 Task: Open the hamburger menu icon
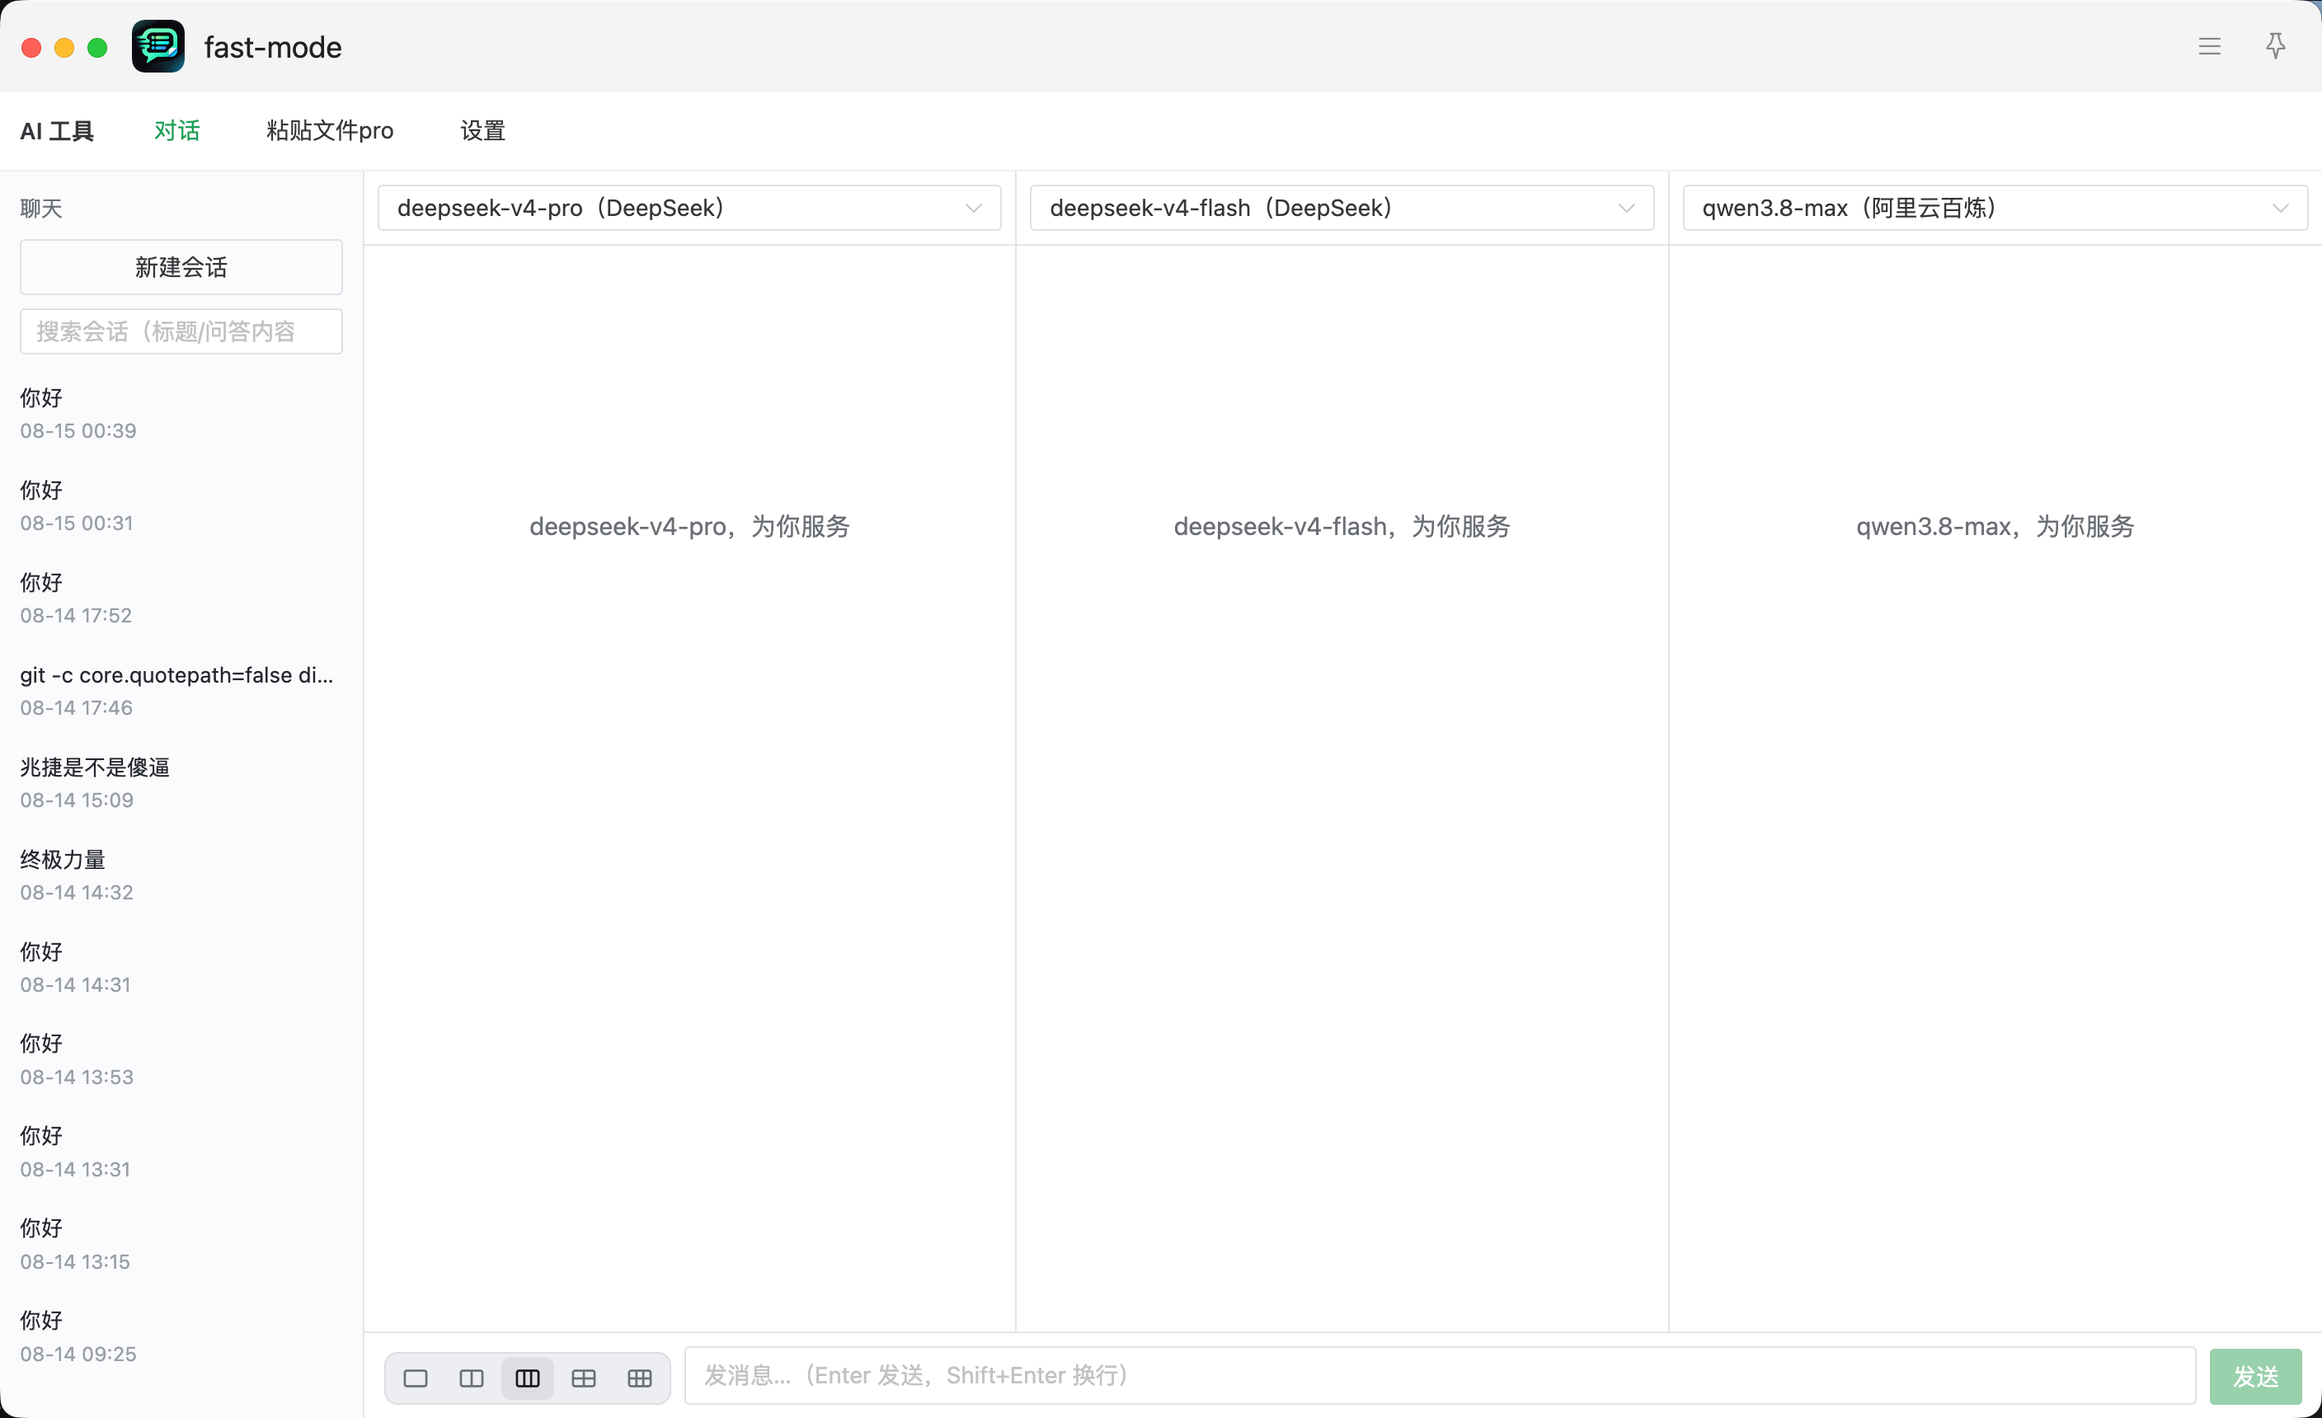[x=2209, y=46]
